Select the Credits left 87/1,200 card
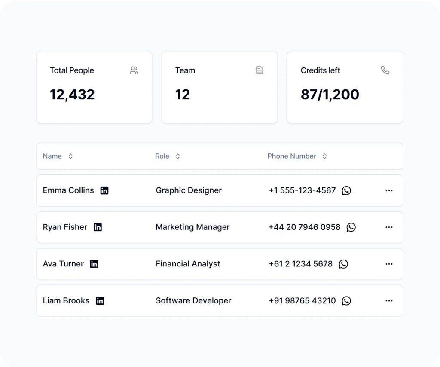 [345, 87]
